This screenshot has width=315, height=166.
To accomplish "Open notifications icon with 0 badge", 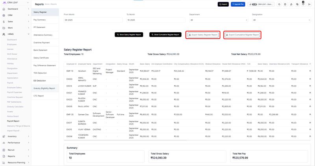I will (303, 4).
